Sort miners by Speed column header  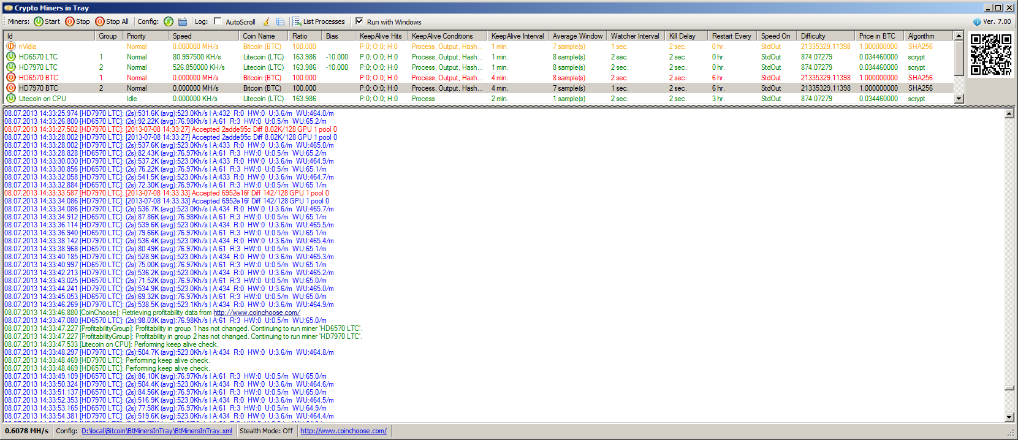pyautogui.click(x=182, y=36)
